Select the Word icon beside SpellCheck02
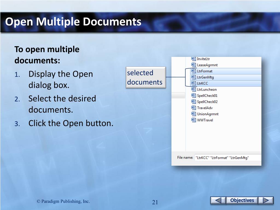This screenshot has width=280, height=210. 193,102
